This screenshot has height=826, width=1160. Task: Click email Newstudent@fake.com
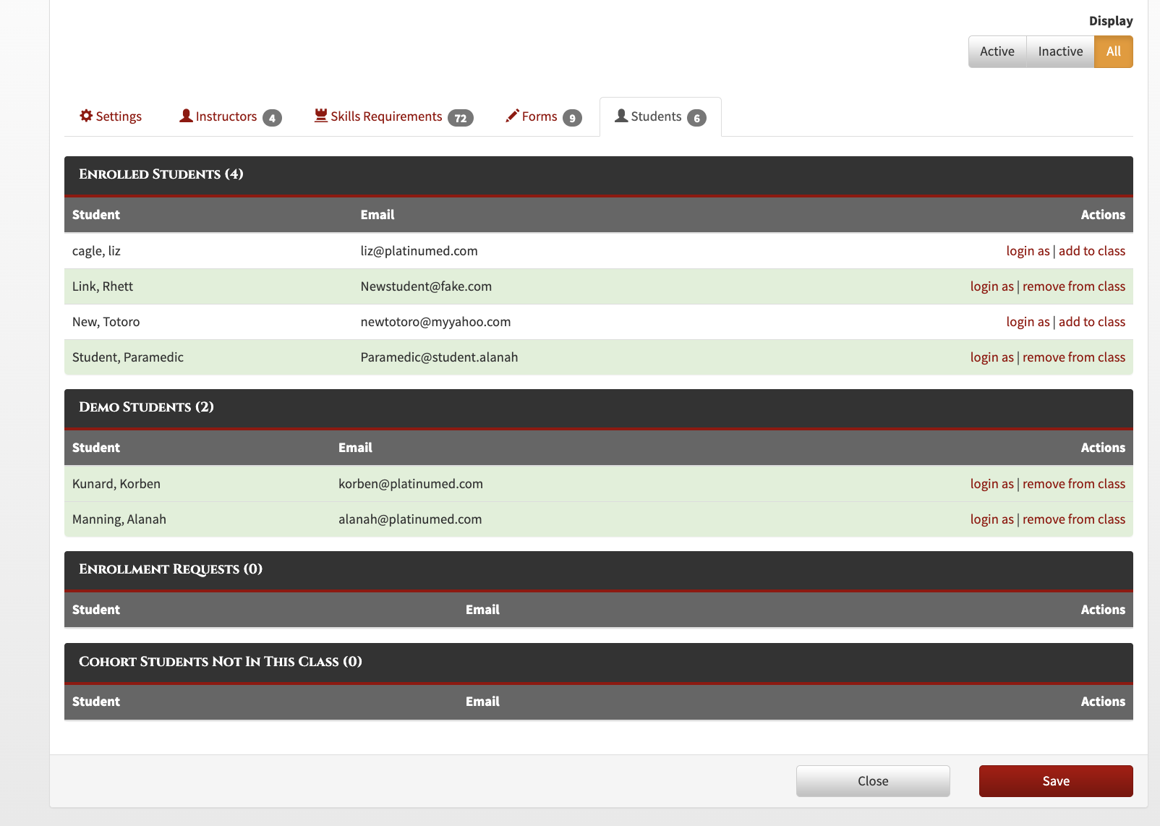(426, 286)
